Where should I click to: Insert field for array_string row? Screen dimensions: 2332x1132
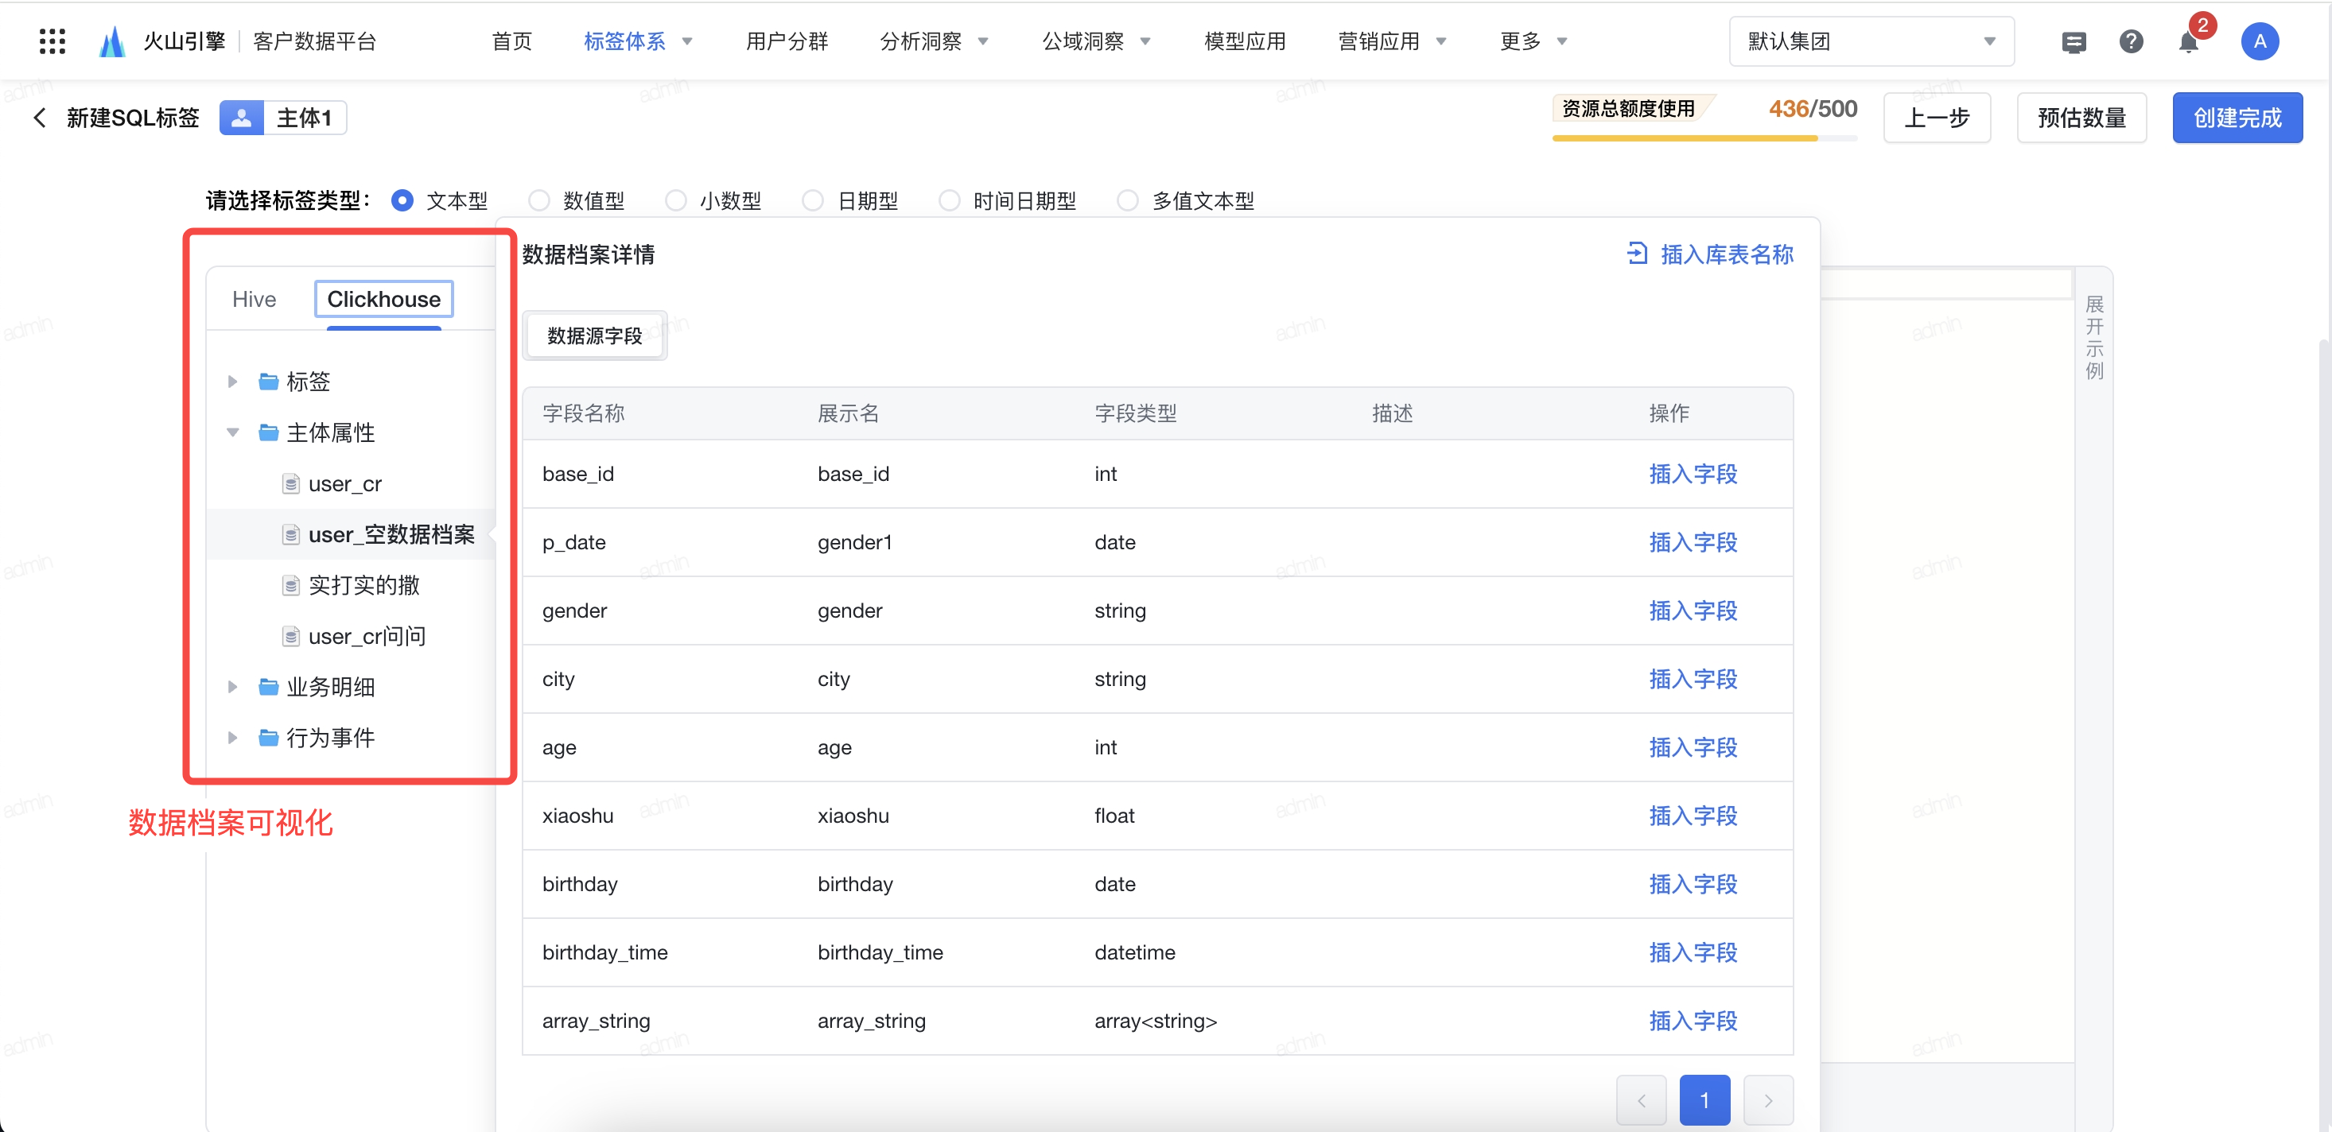point(1693,1020)
